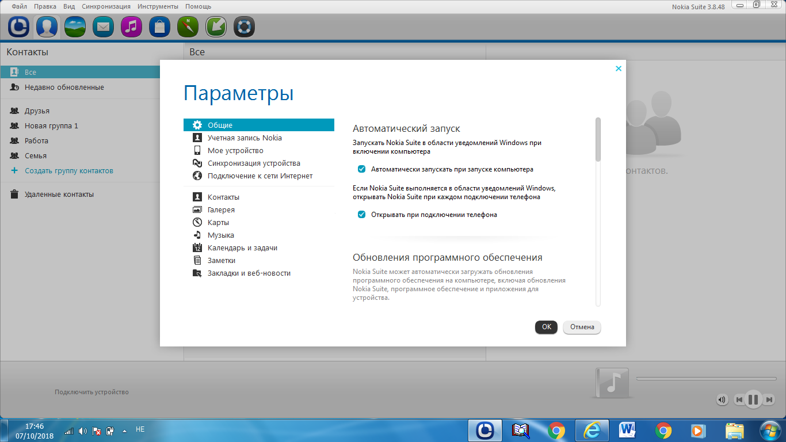Switch to the Contacts view in the toolbar
The width and height of the screenshot is (786, 442).
pos(46,26)
